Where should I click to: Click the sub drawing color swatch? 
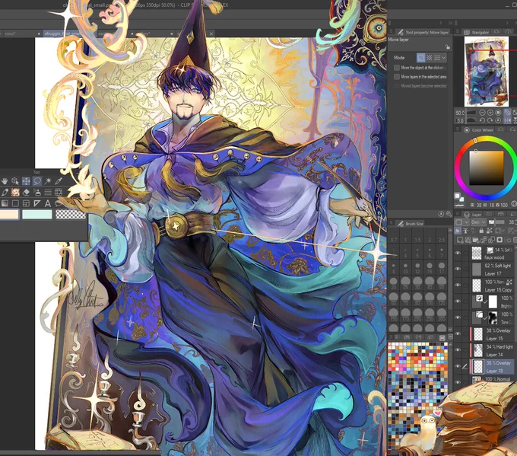(x=37, y=215)
